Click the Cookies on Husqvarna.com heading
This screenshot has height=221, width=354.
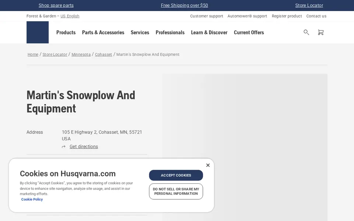(68, 173)
